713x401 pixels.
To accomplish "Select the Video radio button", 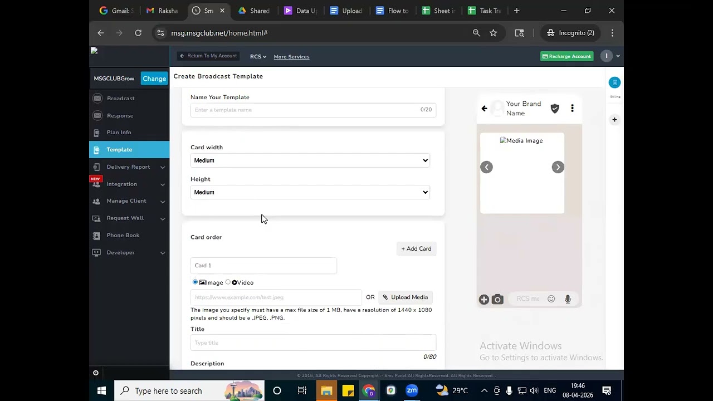I will tap(228, 282).
